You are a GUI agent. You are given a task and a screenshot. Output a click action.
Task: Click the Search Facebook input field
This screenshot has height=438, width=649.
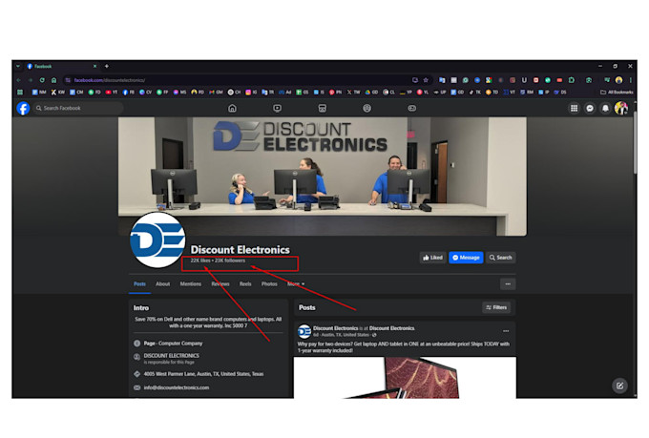pyautogui.click(x=78, y=109)
